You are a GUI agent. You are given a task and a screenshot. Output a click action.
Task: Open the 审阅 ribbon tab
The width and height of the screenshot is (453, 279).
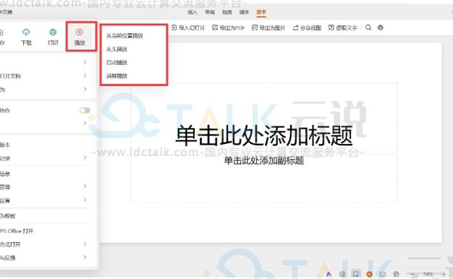210,12
